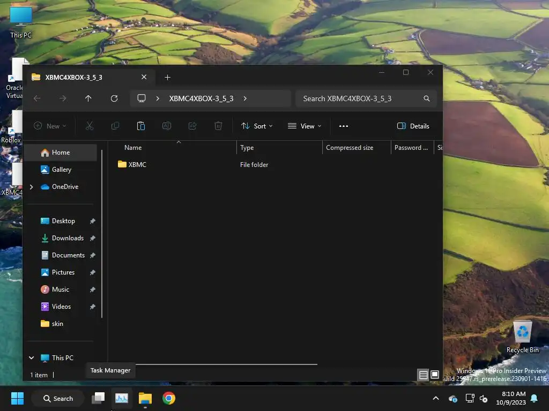This screenshot has height=411, width=549.
Task: Unpin Downloads from Quick access
Action: tap(92, 238)
